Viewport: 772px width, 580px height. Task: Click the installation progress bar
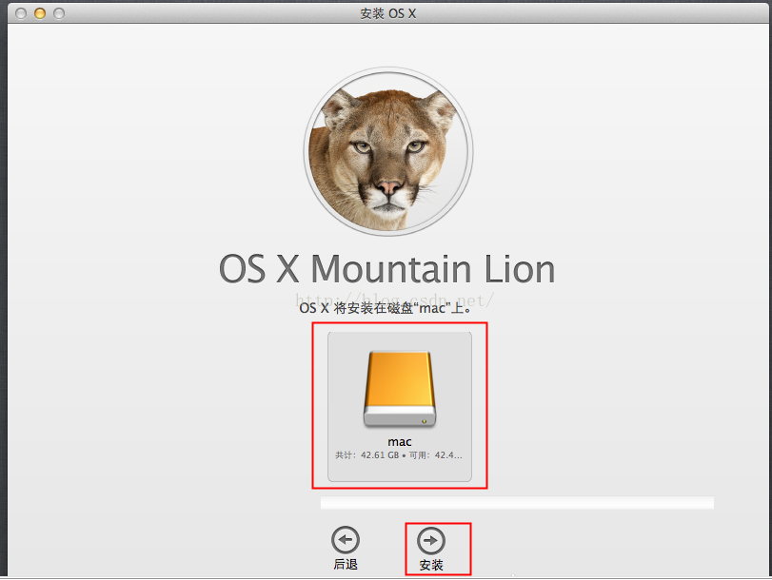tap(516, 502)
